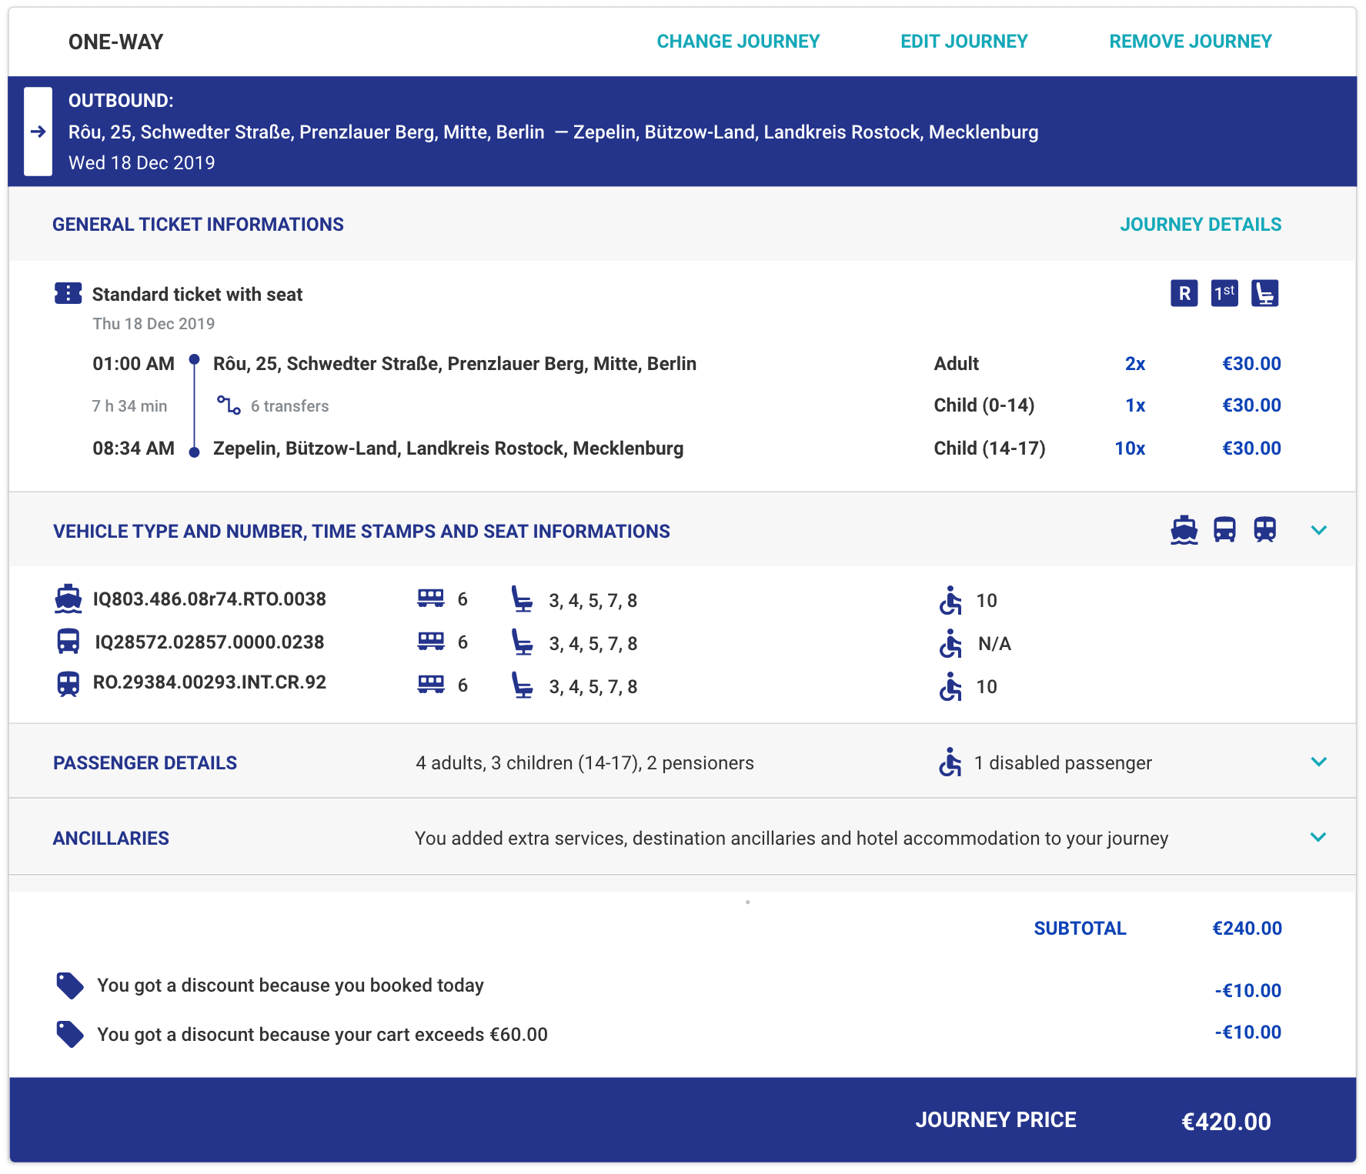This screenshot has width=1366, height=1174.
Task: Click the Child (0-14) €30.00 price
Action: [1251, 405]
